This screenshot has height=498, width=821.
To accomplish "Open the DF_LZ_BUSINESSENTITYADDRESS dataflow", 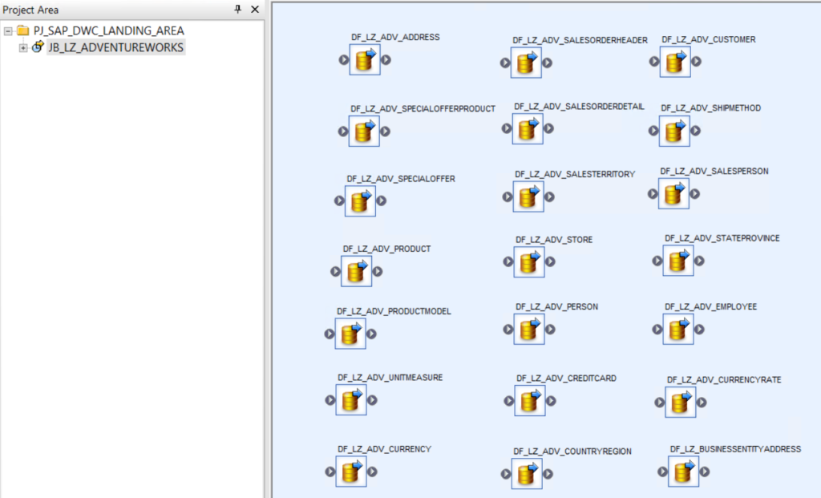I will pyautogui.click(x=683, y=472).
